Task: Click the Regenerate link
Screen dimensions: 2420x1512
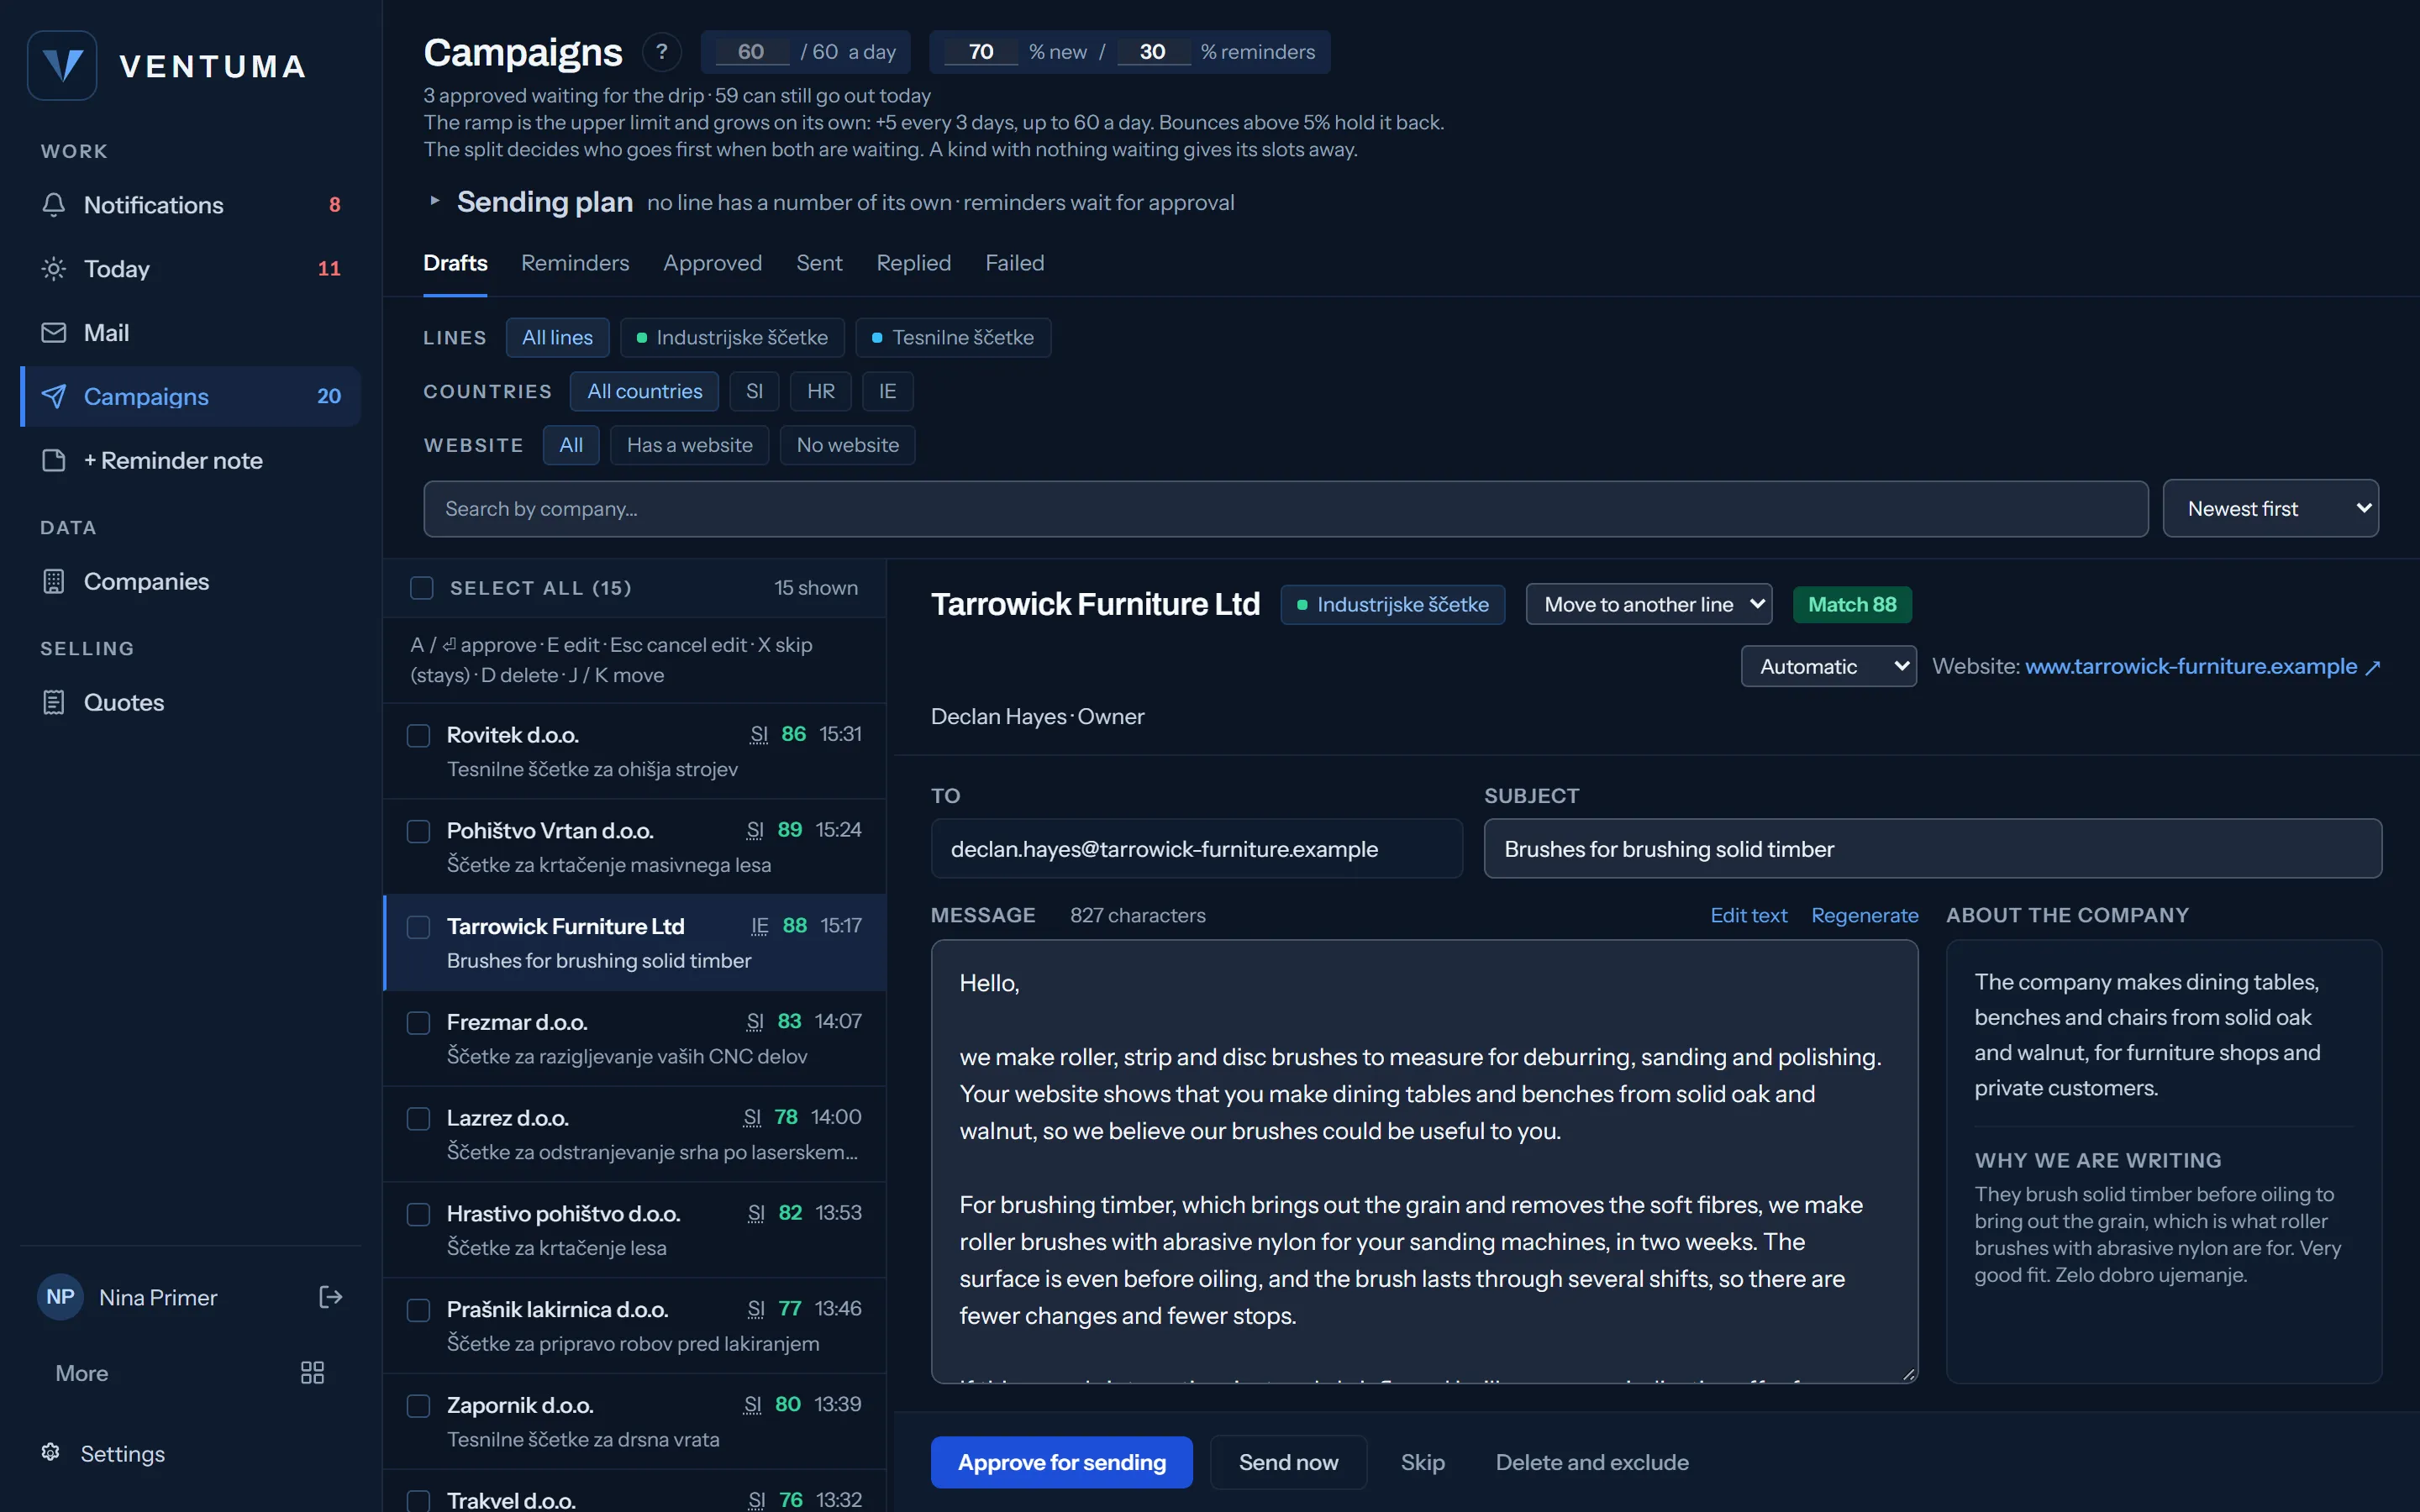Action: click(x=1864, y=915)
